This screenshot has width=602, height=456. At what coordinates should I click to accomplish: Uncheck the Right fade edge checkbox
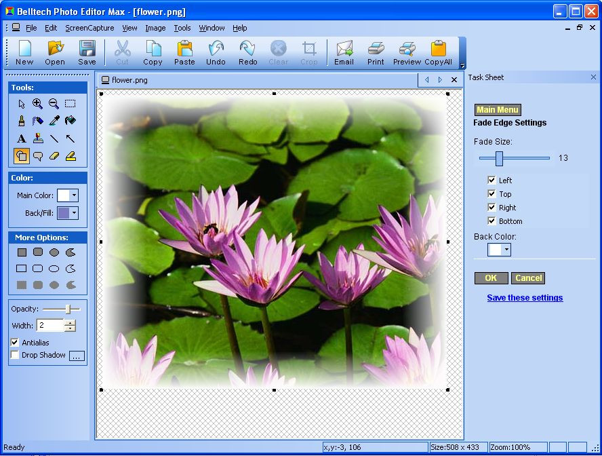[491, 208]
